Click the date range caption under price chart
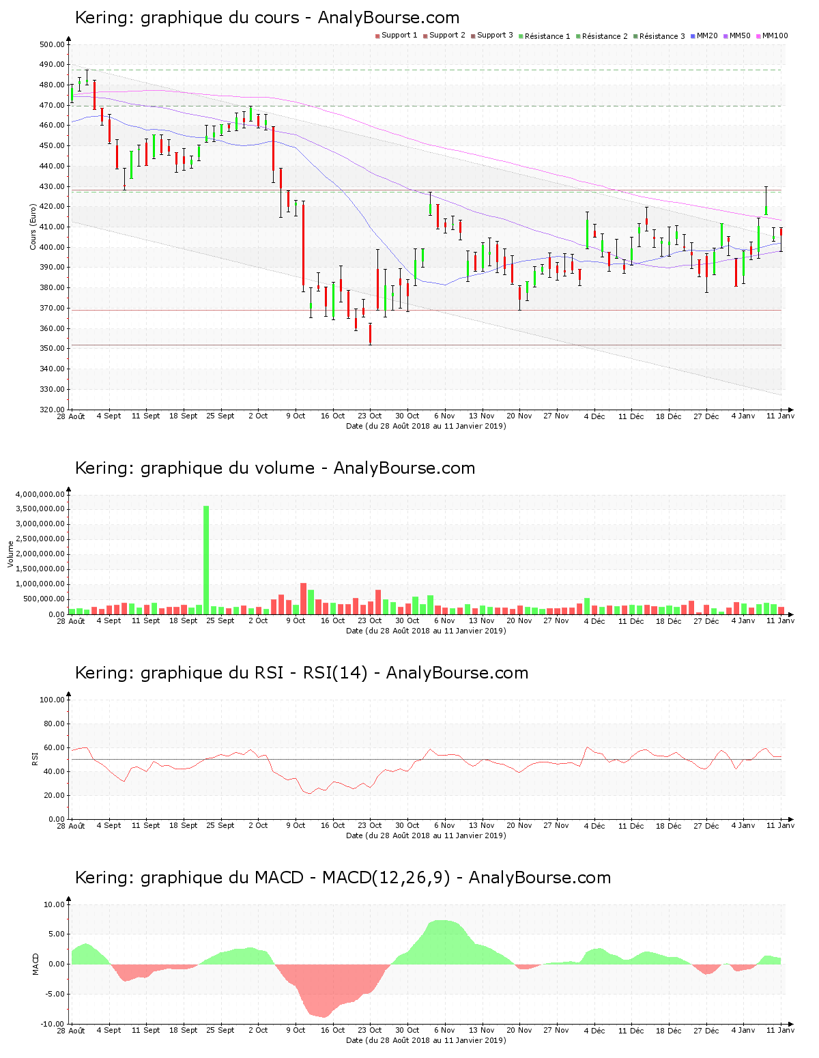The width and height of the screenshot is (819, 1058). (426, 426)
